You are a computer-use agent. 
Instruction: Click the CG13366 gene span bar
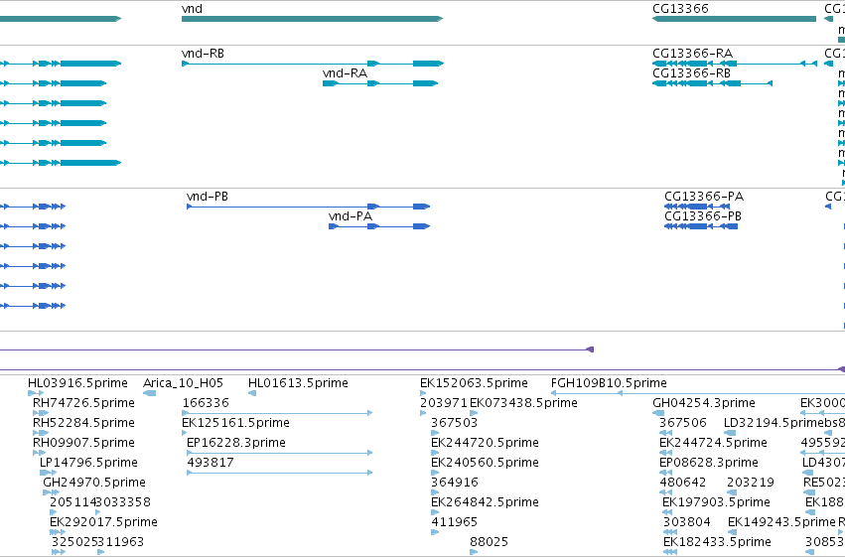pyautogui.click(x=734, y=19)
